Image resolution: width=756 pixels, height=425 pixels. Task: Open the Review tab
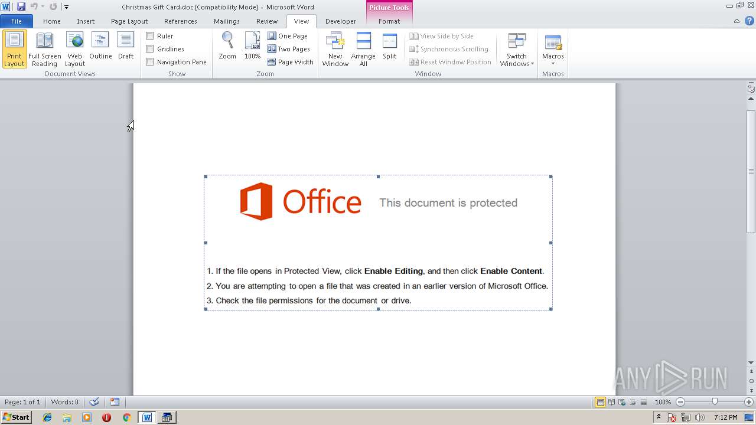(x=267, y=21)
